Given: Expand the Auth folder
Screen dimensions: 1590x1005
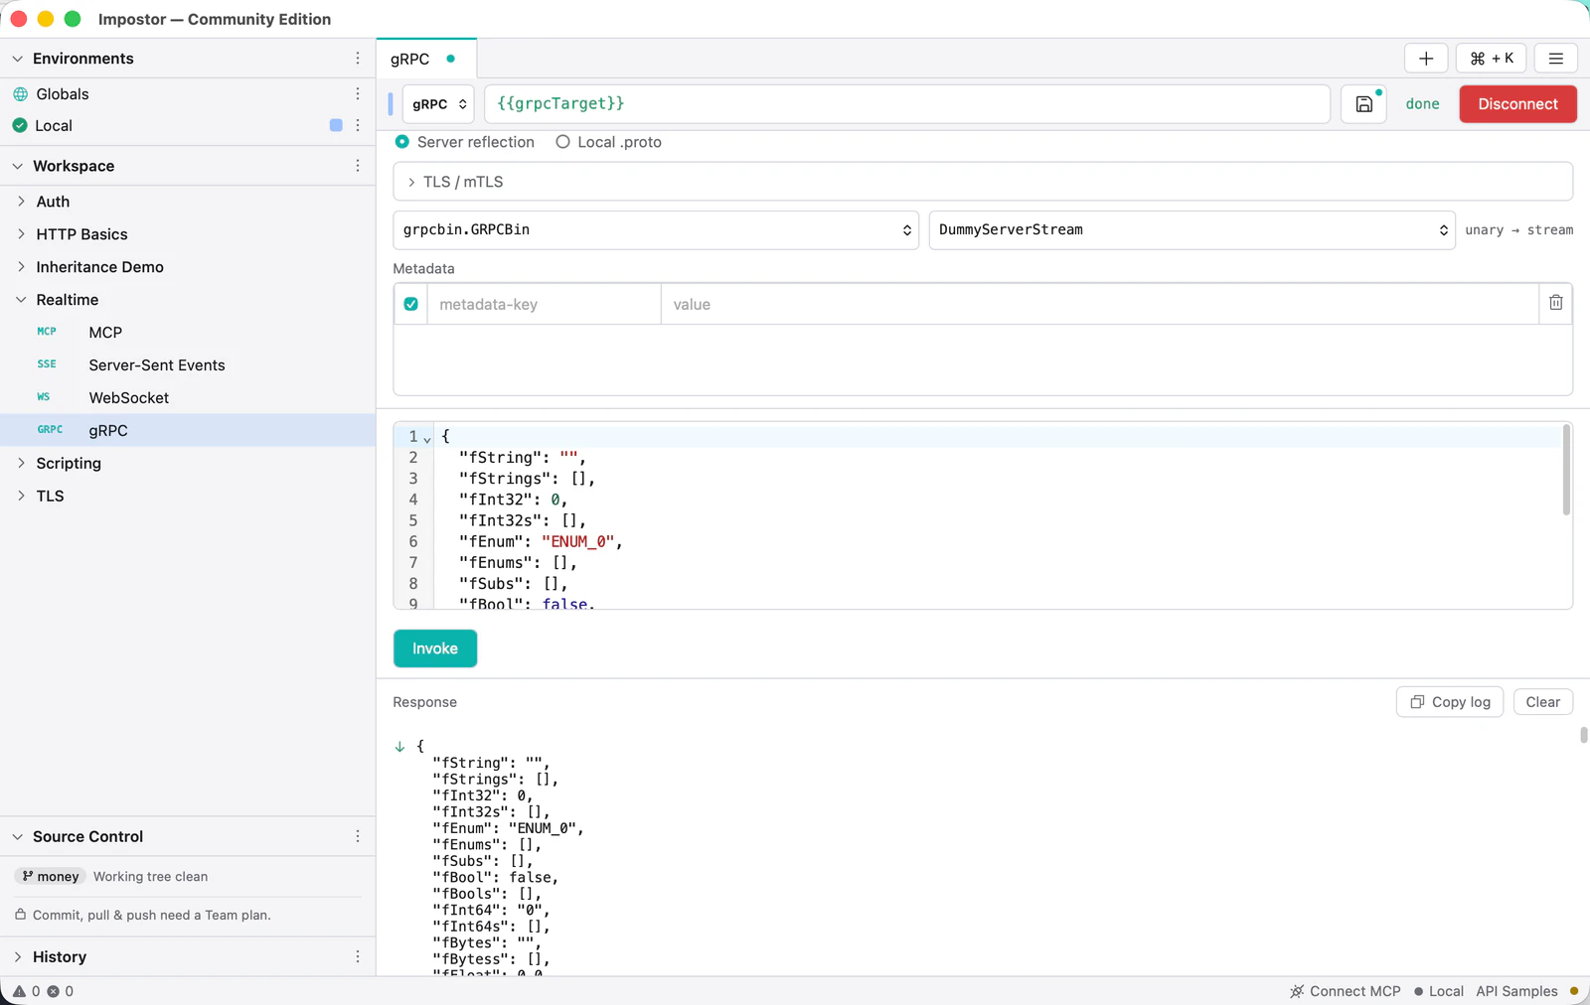Looking at the screenshot, I should [21, 202].
